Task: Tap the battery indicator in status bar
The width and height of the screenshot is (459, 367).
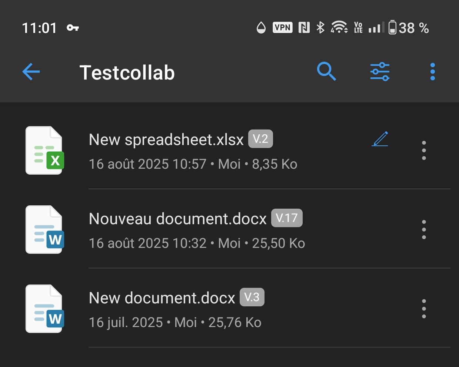Action: pos(392,28)
